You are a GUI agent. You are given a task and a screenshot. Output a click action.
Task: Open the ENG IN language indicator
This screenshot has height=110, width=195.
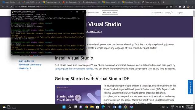pyautogui.click(x=172, y=107)
